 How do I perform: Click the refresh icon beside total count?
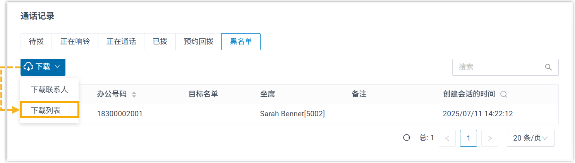tap(407, 138)
